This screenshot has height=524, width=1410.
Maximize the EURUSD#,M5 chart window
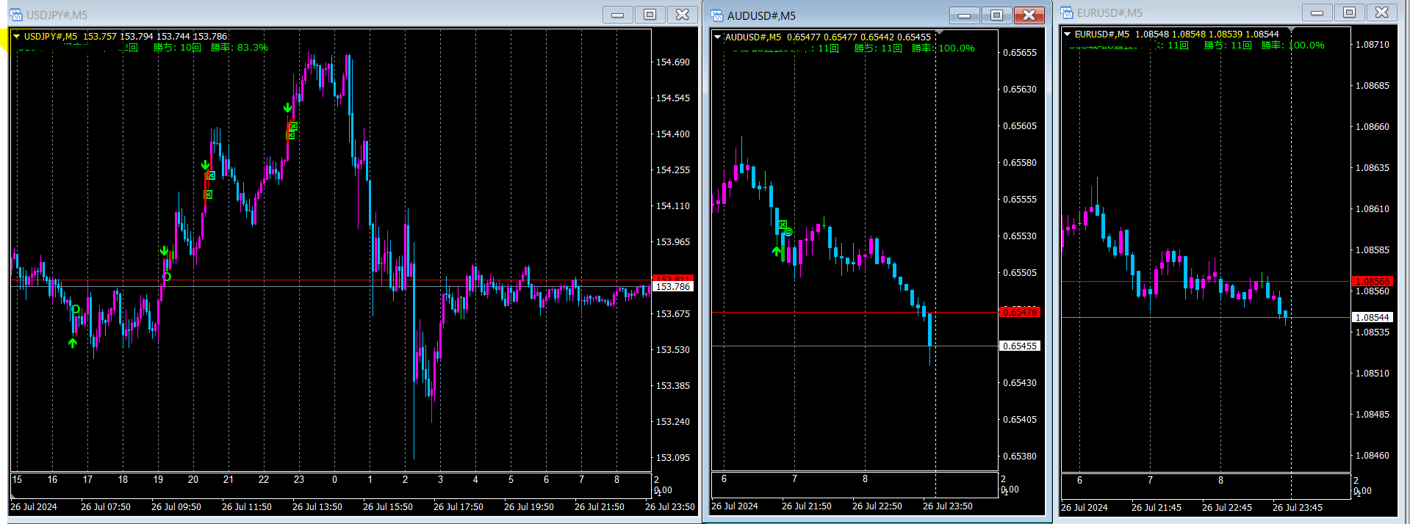[1350, 12]
